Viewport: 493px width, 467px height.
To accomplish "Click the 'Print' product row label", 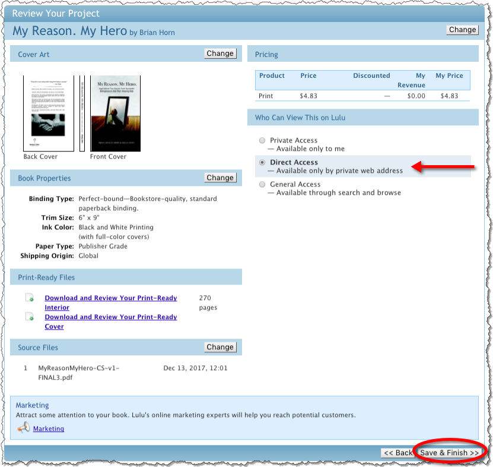I will (266, 96).
